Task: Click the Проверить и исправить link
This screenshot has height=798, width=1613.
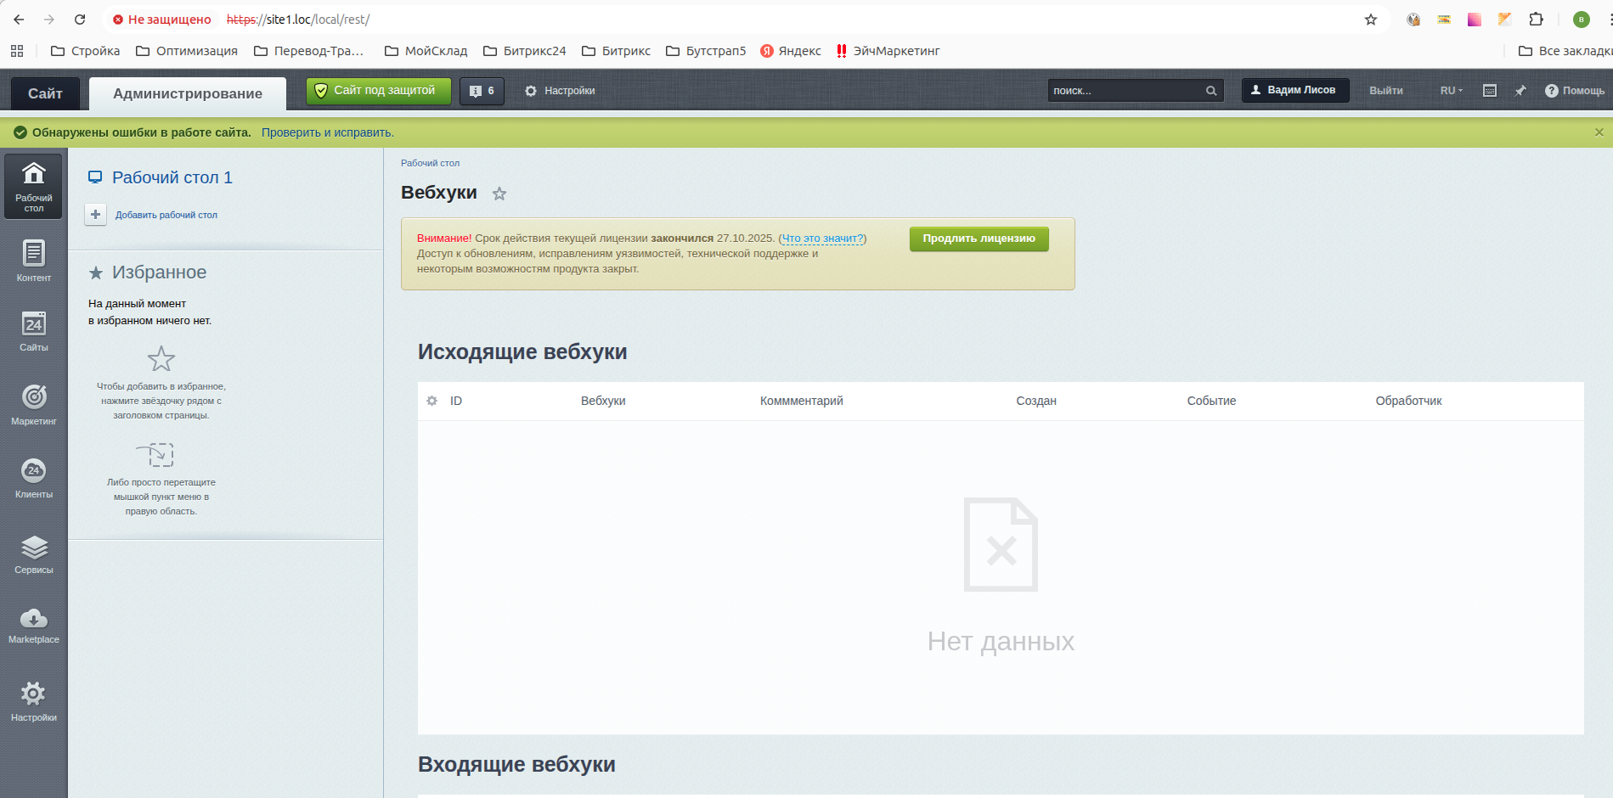Action: [327, 132]
